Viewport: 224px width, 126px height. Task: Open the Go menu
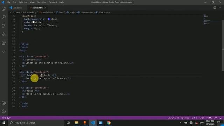[38, 2]
